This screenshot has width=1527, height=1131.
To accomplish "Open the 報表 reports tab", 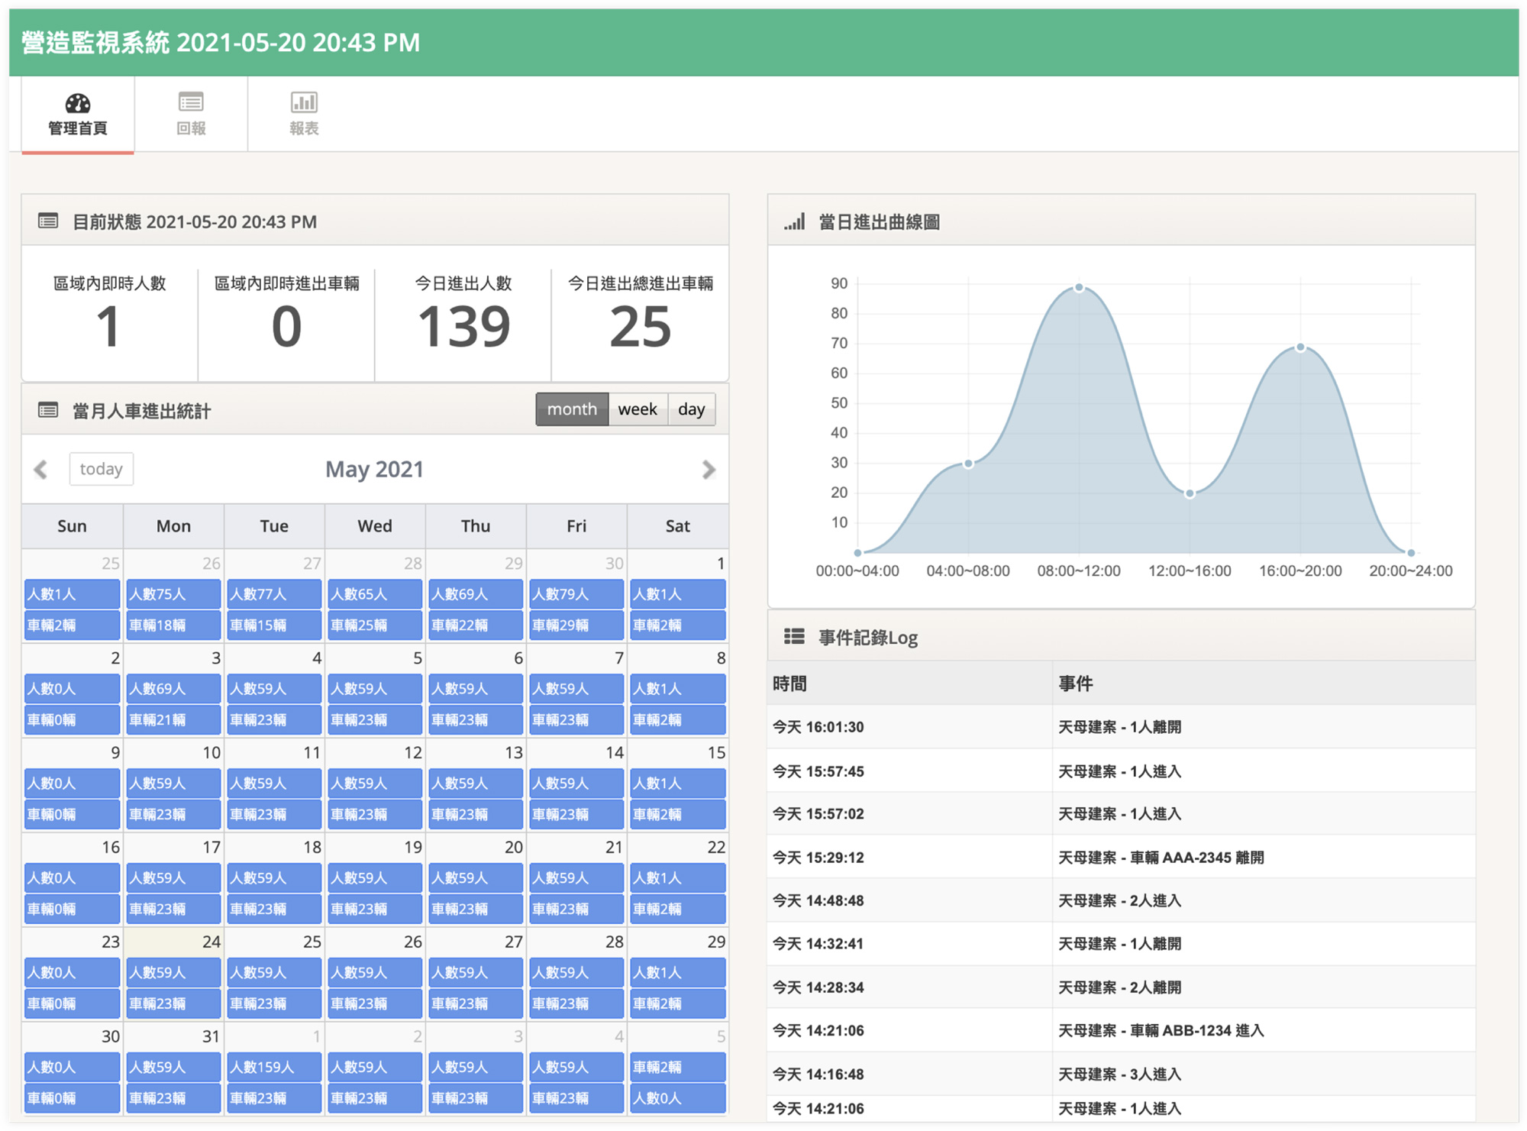I will coord(304,115).
